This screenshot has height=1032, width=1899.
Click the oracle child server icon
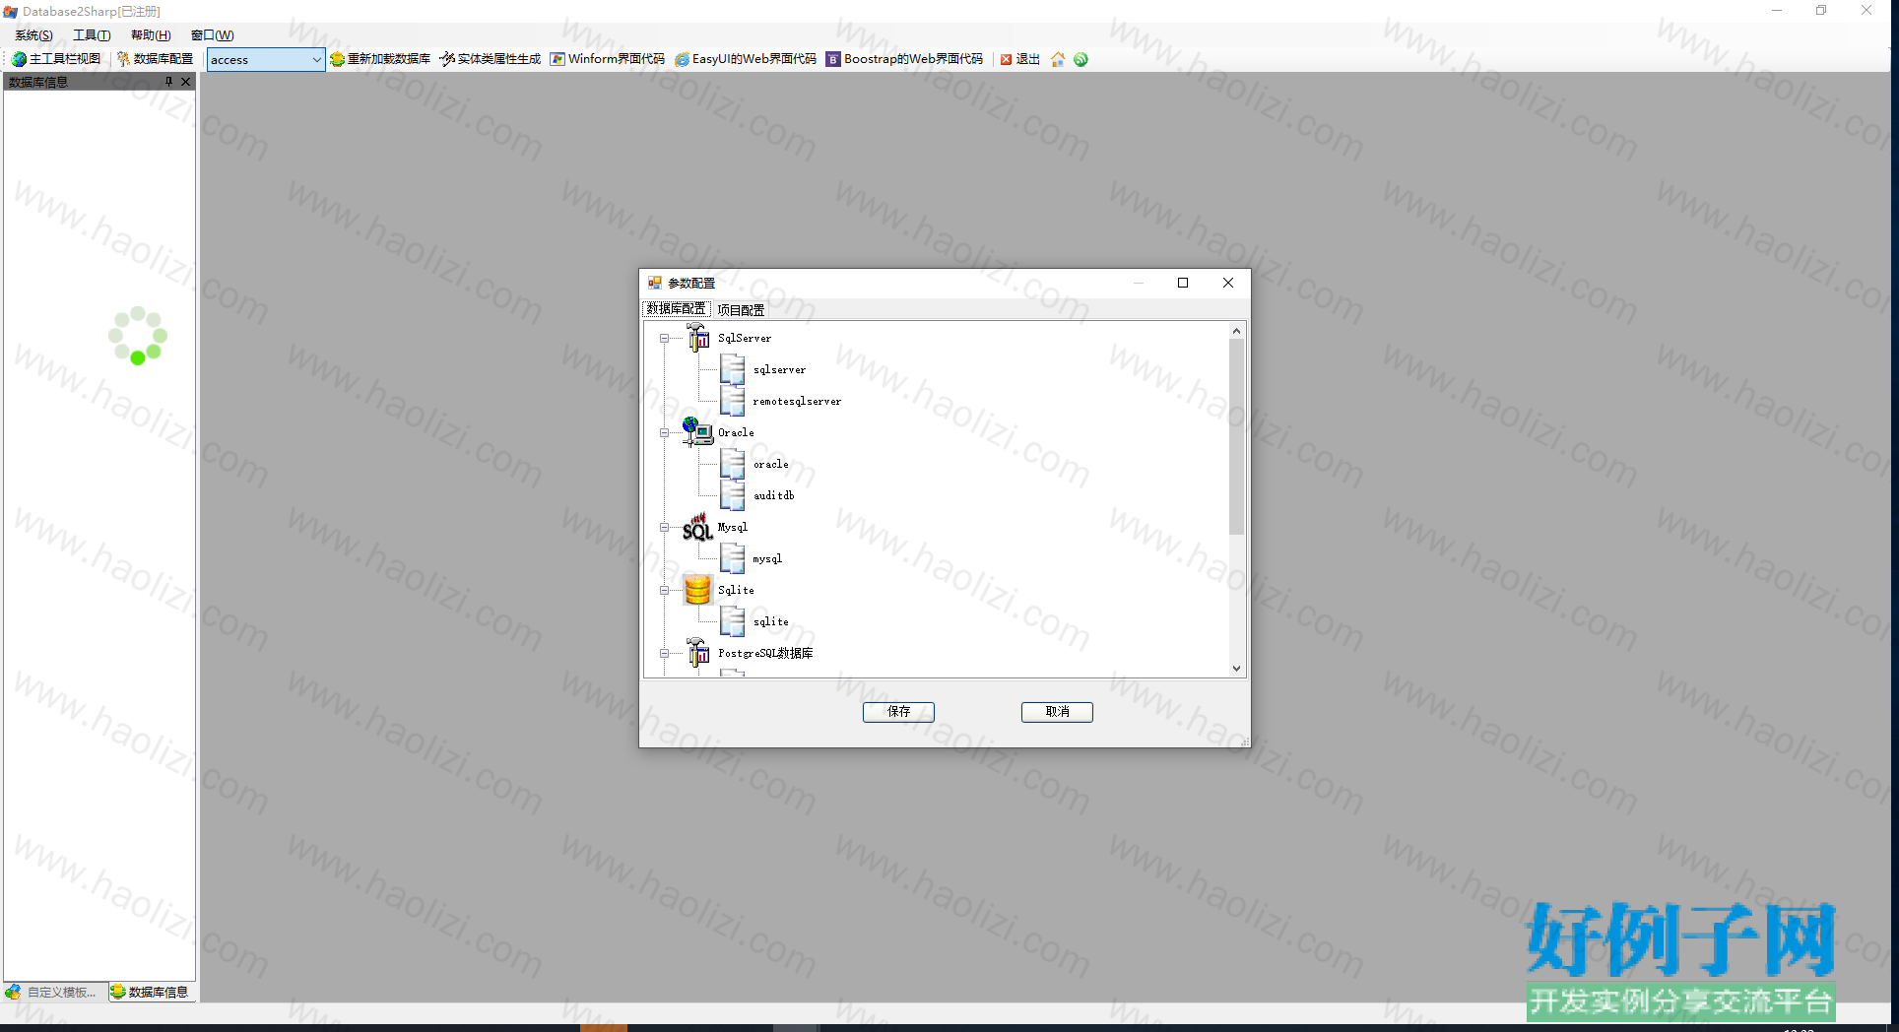coord(733,464)
